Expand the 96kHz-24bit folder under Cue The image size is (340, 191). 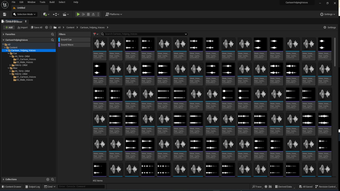[10, 65]
